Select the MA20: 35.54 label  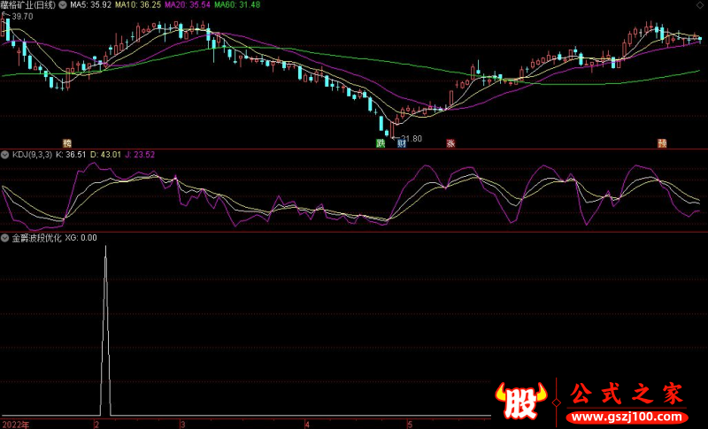click(188, 5)
